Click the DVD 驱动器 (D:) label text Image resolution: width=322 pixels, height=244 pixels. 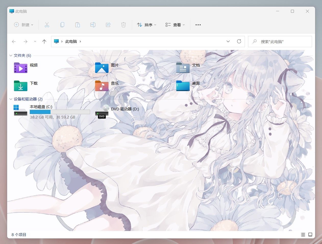pyautogui.click(x=125, y=109)
